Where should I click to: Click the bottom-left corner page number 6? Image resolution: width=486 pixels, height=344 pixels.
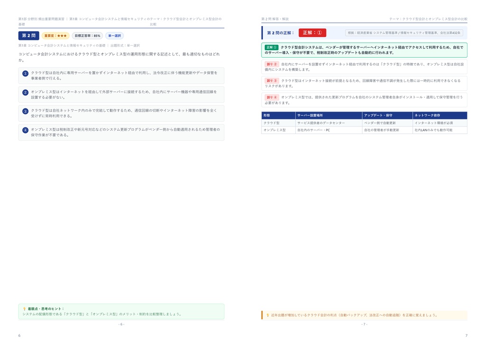click(x=19, y=335)
